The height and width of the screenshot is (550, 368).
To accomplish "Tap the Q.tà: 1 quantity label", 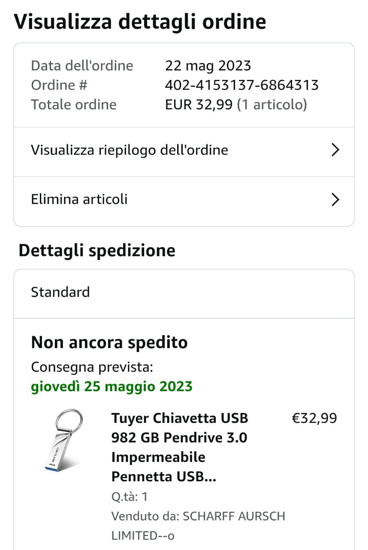I will pos(130,497).
